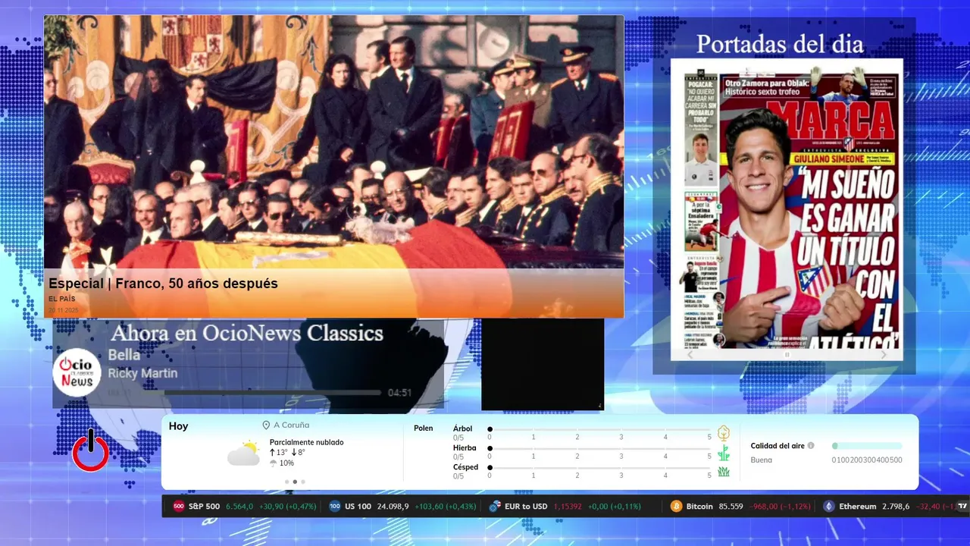This screenshot has width=970, height=546.
Task: Click the info icon next to Calidad del aire
Action: coord(811,446)
